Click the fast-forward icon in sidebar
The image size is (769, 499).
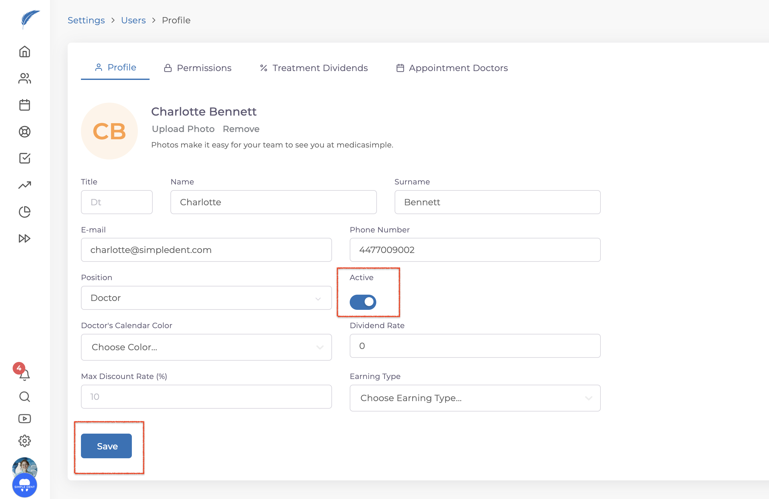pyautogui.click(x=25, y=238)
